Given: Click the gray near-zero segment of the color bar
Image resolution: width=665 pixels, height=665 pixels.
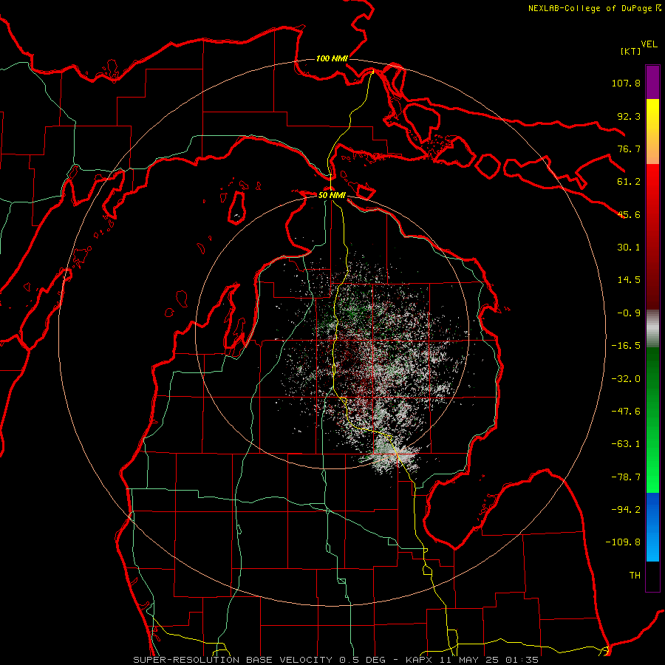Looking at the screenshot, I should click(652, 329).
